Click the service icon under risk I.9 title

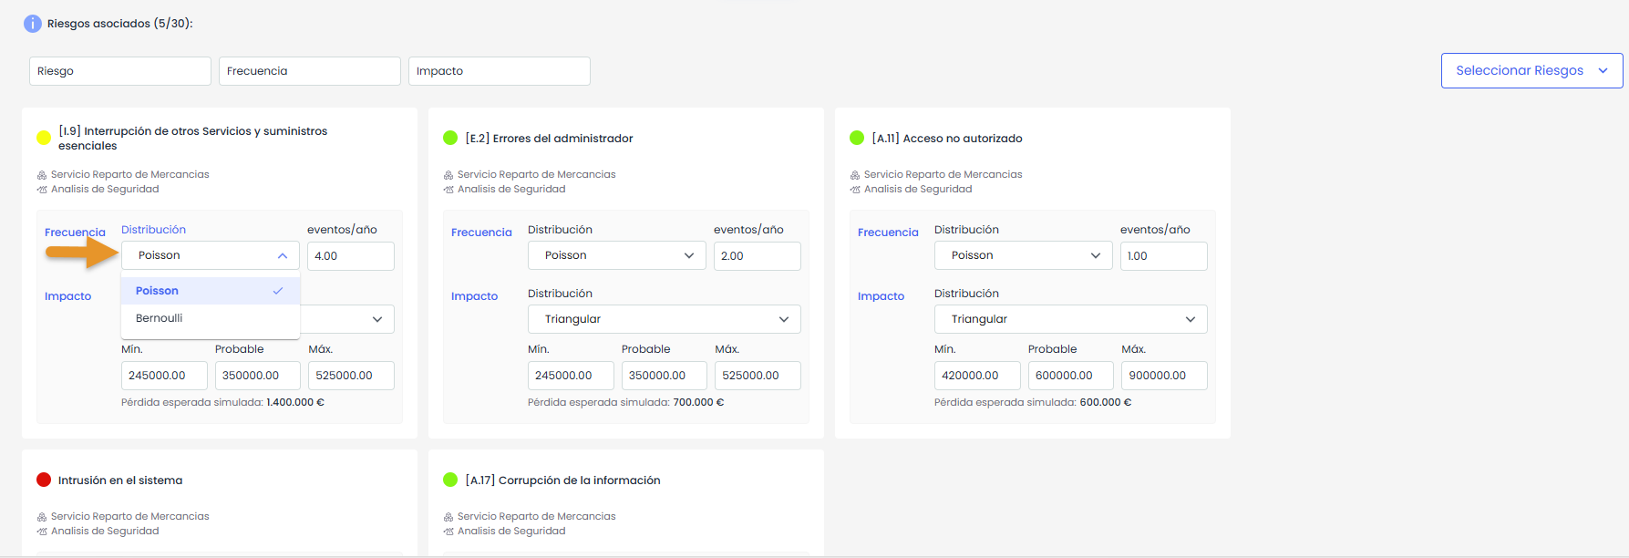click(x=42, y=175)
